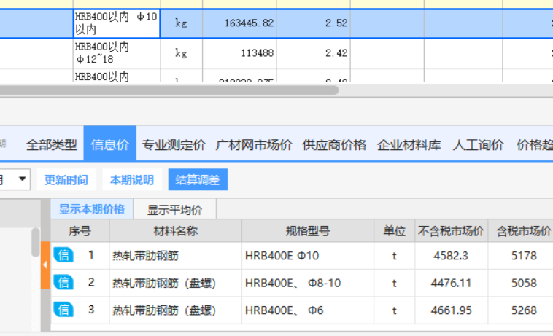Select the HRB400E、Φ6 specification cell
The height and width of the screenshot is (336, 553).
click(308, 310)
